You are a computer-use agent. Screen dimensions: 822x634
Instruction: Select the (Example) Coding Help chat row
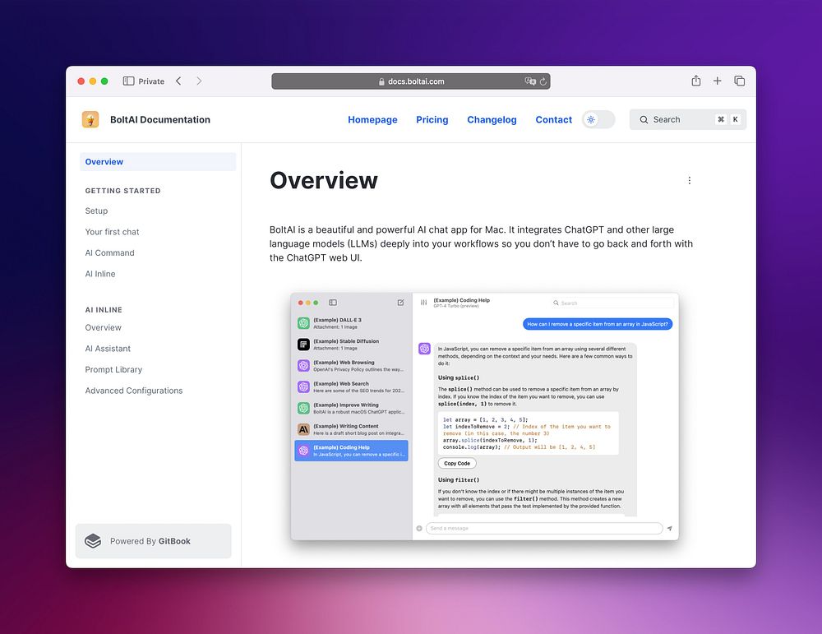[x=351, y=451]
